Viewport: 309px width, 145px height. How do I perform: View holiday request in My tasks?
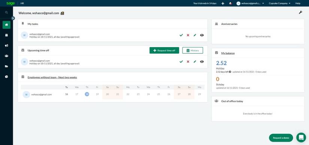pyautogui.click(x=202, y=35)
